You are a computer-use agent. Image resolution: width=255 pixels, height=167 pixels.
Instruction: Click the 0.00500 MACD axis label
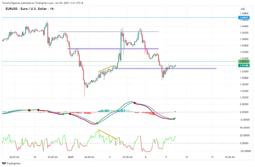(x=244, y=104)
